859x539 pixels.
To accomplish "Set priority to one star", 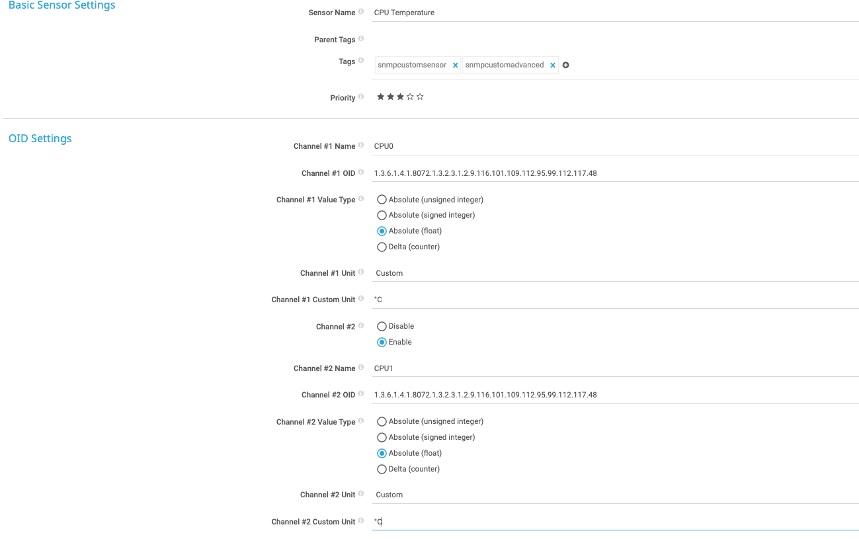I will 380,97.
